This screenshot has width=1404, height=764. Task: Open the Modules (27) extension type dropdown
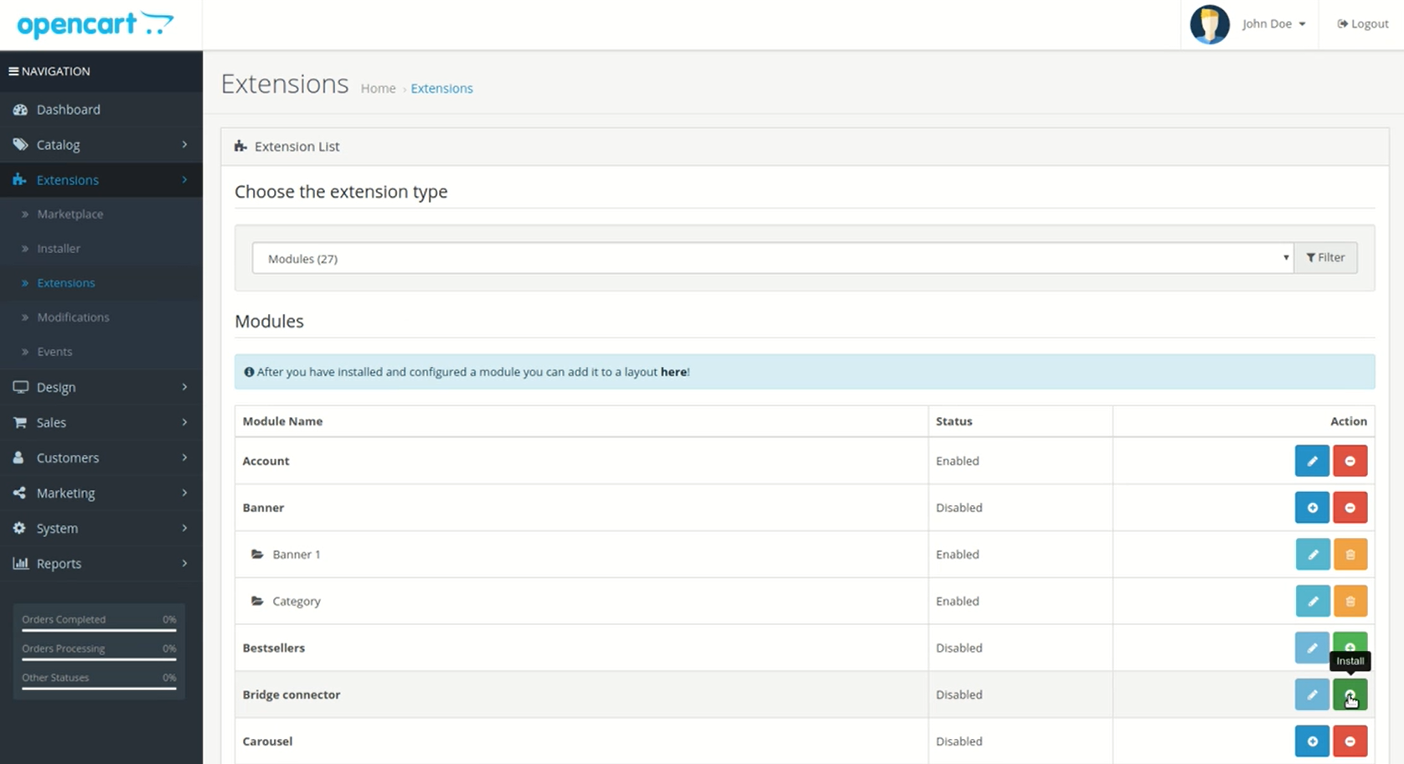tap(772, 258)
